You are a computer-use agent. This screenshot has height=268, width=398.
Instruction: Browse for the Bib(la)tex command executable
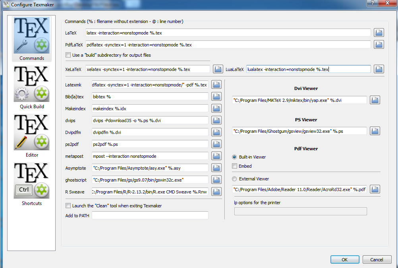pos(216,96)
